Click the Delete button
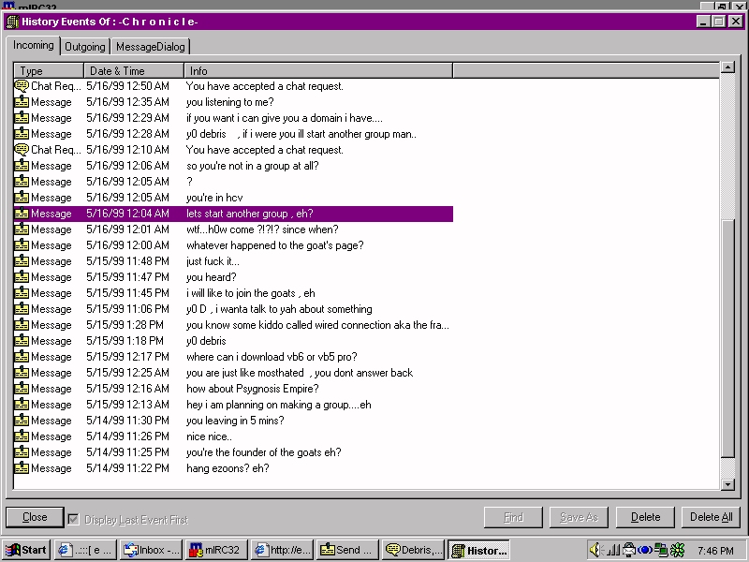The image size is (749, 562). click(x=645, y=517)
